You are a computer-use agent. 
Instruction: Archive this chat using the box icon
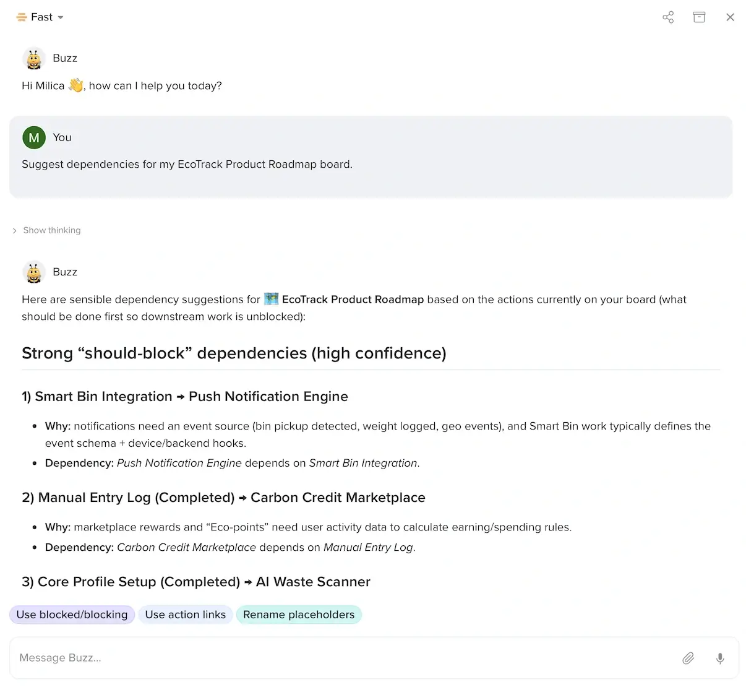coord(699,17)
